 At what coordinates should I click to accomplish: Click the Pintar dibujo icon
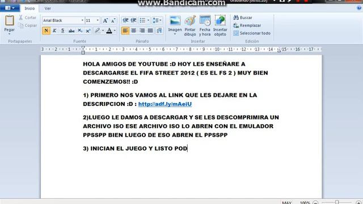pos(190,25)
